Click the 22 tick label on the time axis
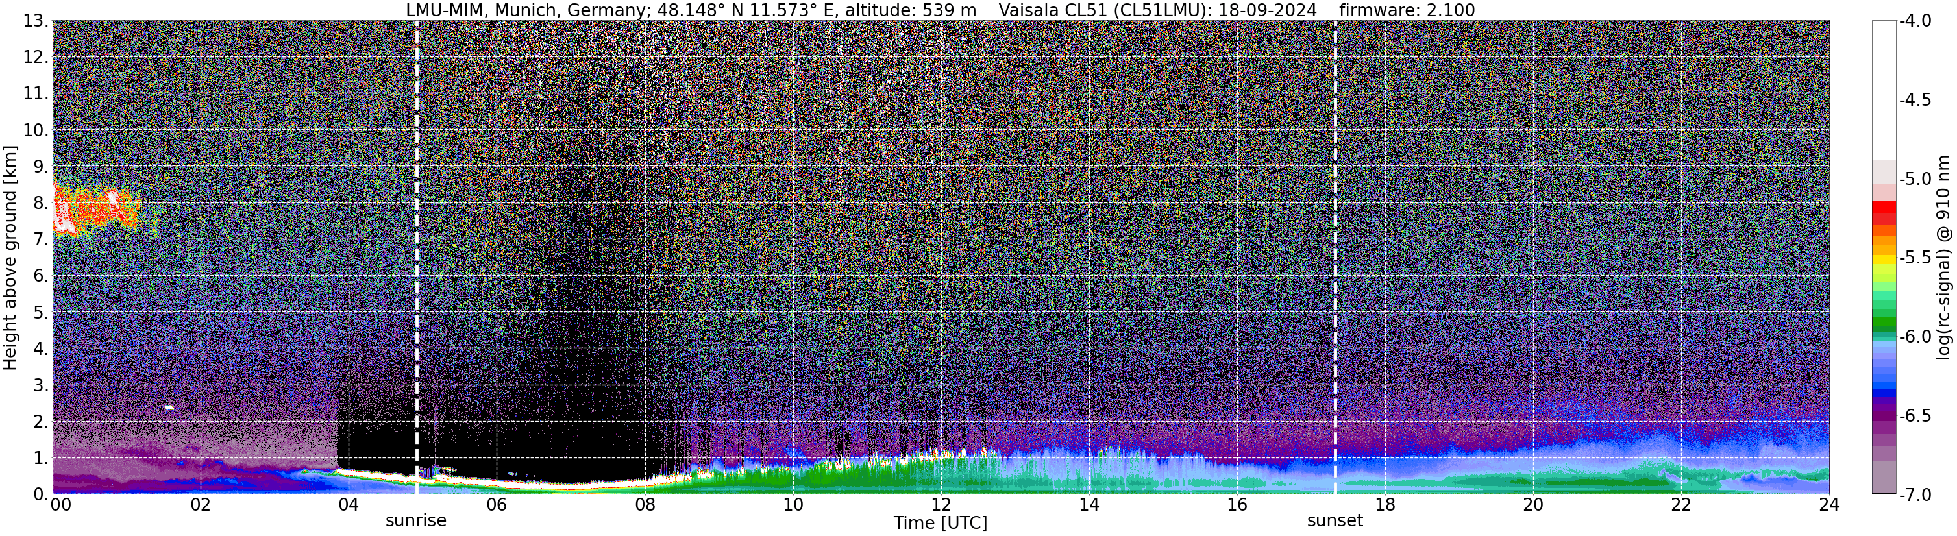The height and width of the screenshot is (536, 1957). point(1681,505)
